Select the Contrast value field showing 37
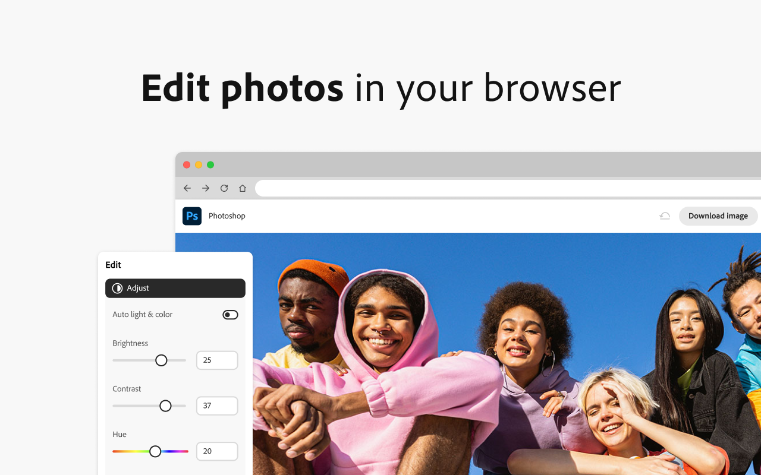Screen dimensions: 761x475 [217, 406]
